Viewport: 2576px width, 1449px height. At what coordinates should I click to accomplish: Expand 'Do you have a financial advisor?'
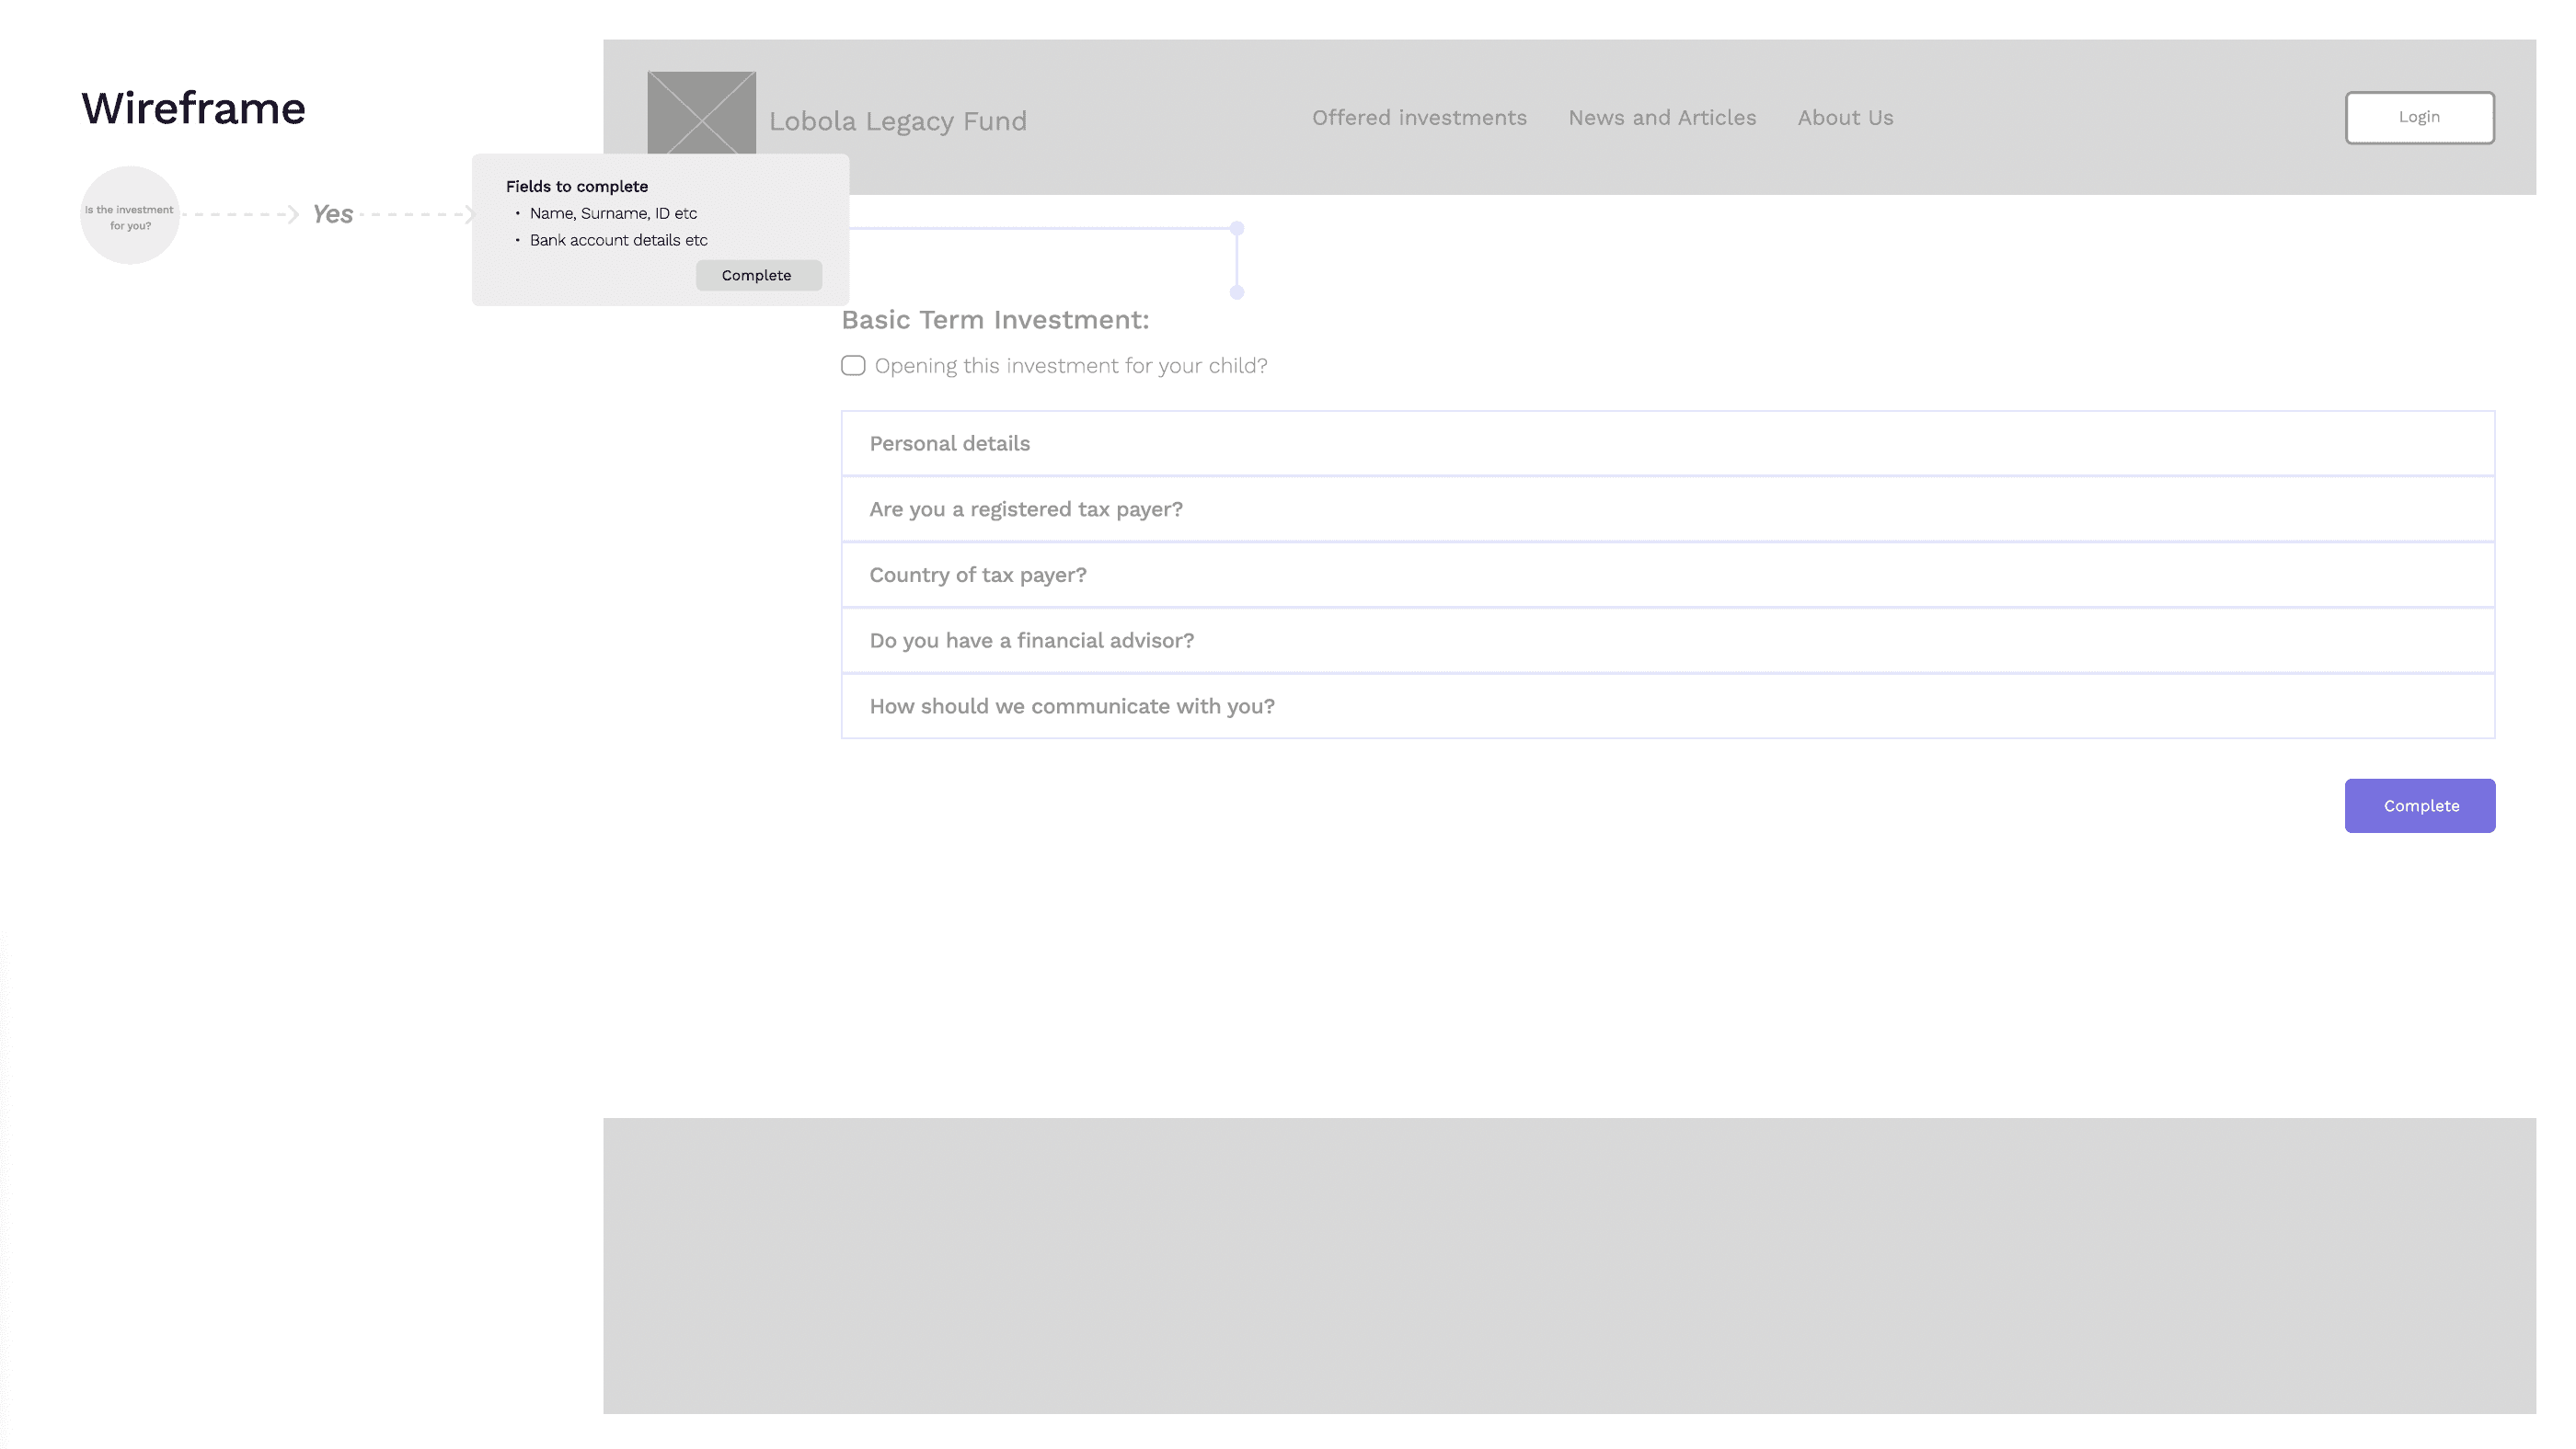pos(1666,641)
